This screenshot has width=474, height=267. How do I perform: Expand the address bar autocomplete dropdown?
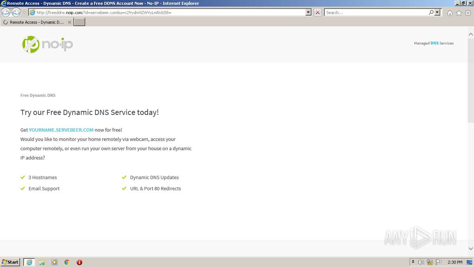click(x=308, y=12)
